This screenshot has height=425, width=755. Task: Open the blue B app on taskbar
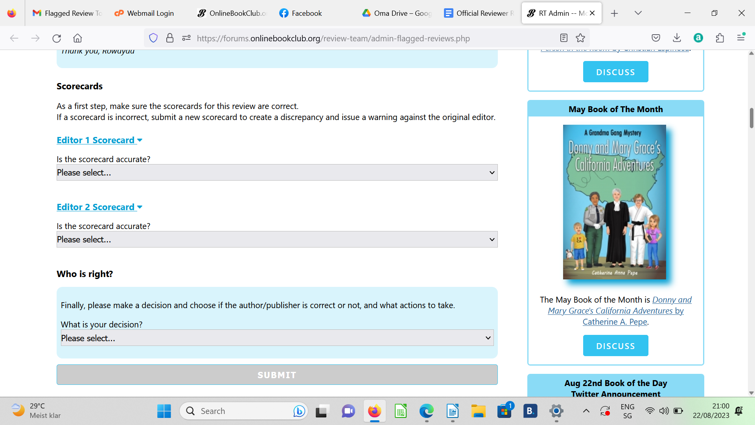(530, 411)
